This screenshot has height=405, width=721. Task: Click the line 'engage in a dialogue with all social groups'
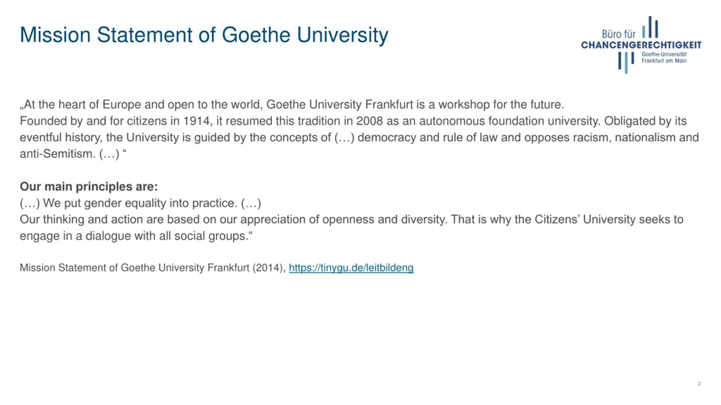136,236
